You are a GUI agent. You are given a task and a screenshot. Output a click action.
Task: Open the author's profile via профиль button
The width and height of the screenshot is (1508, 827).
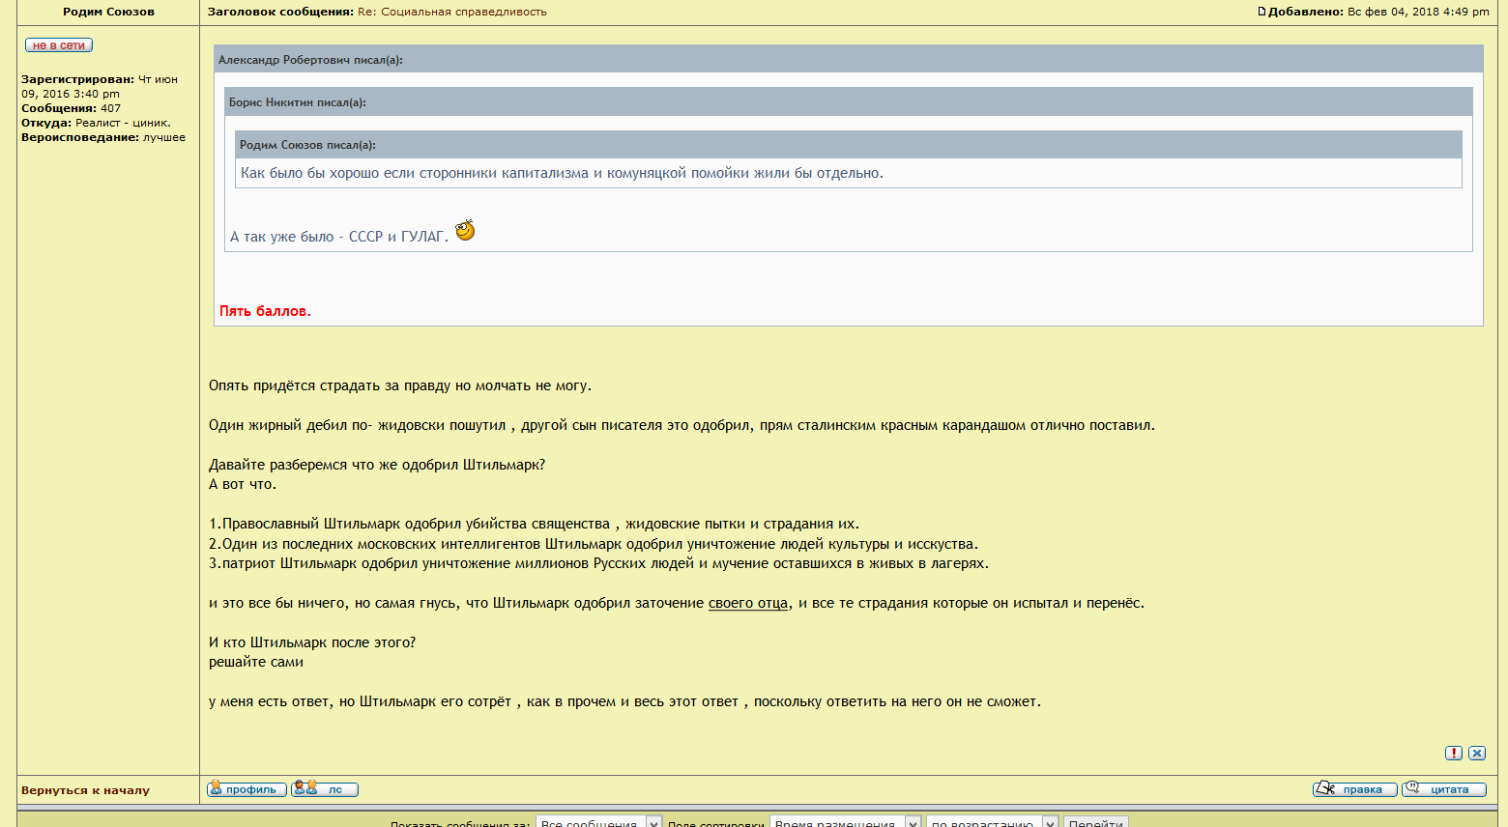[246, 789]
